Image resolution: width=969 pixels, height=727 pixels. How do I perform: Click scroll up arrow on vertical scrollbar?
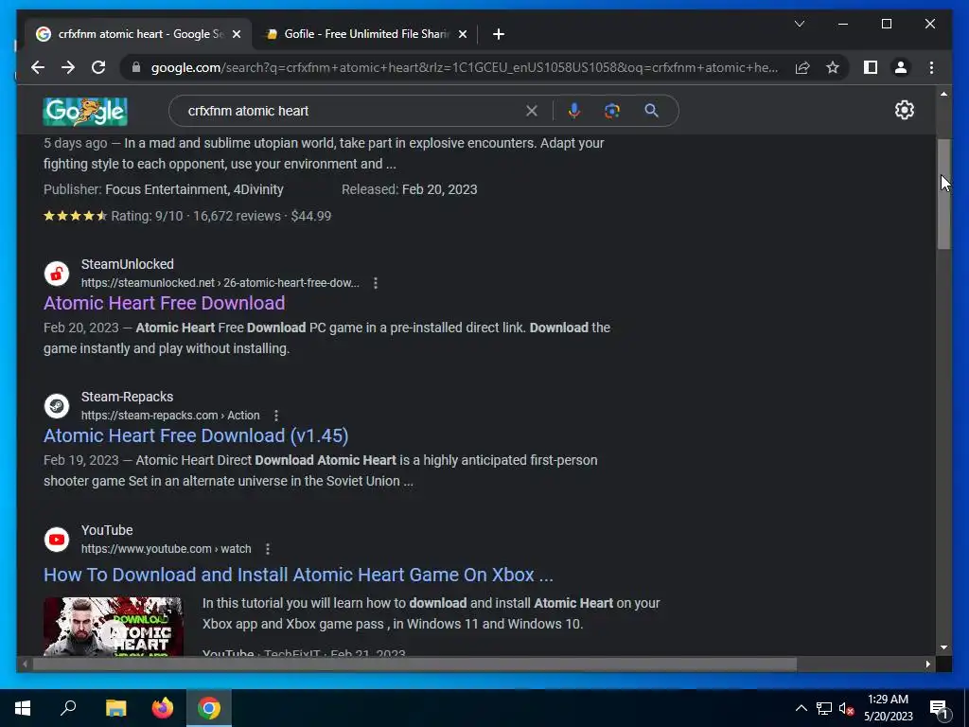[943, 95]
